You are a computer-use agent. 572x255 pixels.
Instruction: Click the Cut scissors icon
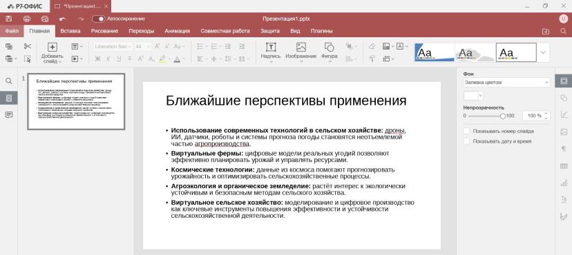[28, 46]
